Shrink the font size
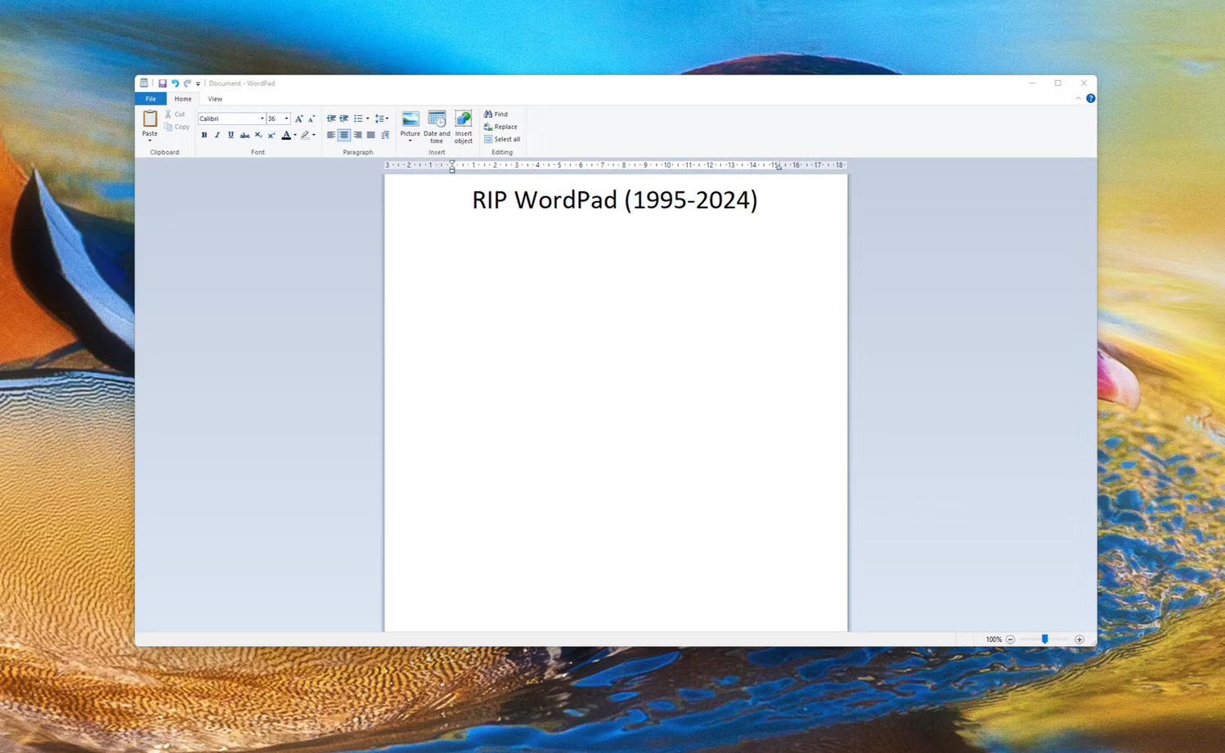 [312, 119]
